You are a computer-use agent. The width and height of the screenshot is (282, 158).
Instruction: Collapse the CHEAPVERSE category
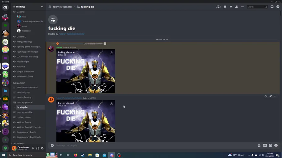click(18, 144)
